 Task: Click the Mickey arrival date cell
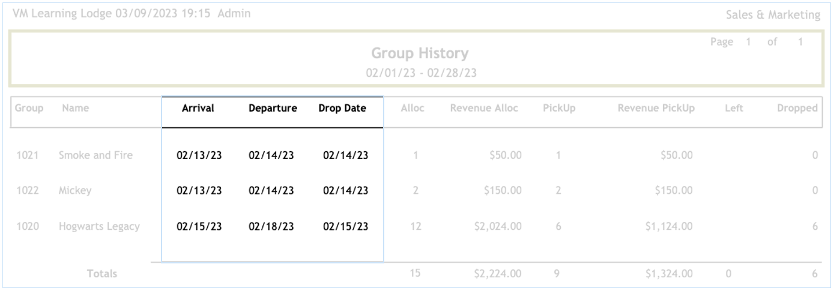click(x=199, y=191)
